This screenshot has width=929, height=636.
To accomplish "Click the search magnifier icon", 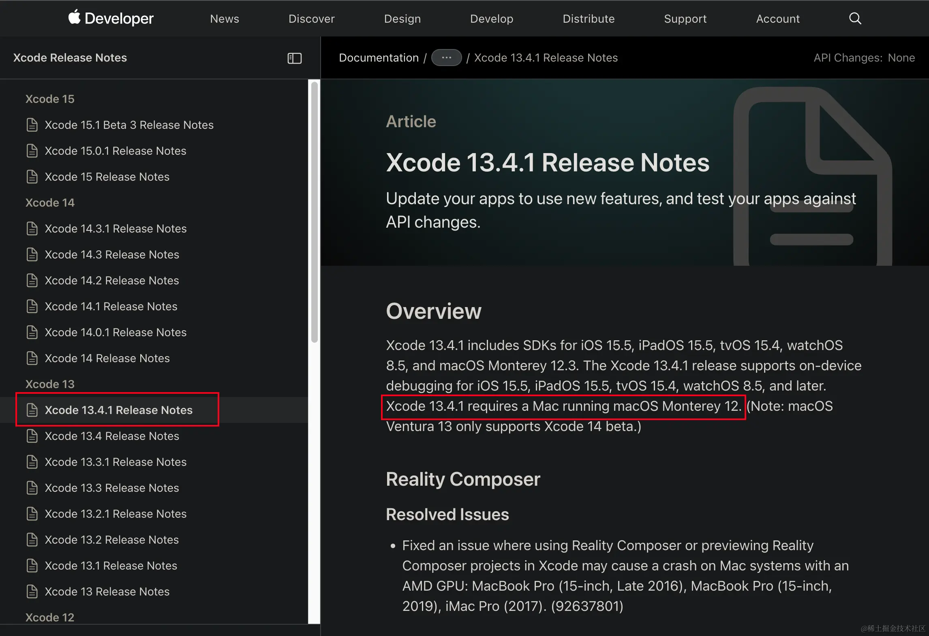I will tap(855, 19).
